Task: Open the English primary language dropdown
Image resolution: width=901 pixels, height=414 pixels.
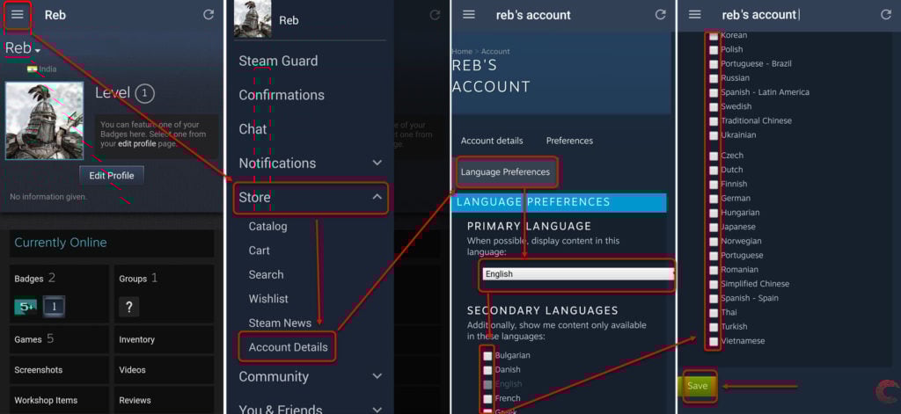Action: click(577, 274)
